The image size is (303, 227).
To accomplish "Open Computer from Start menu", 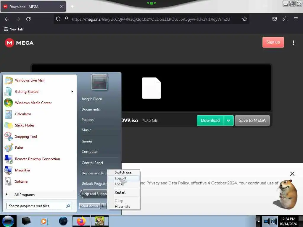I will [x=90, y=152].
